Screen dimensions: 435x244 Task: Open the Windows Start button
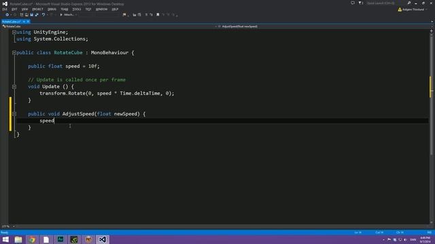point(5,239)
